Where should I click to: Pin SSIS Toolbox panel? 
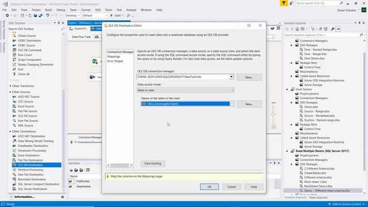point(59,23)
